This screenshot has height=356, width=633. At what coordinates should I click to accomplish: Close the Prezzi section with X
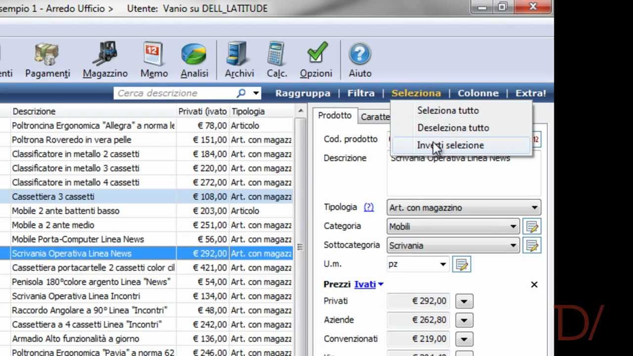534,284
